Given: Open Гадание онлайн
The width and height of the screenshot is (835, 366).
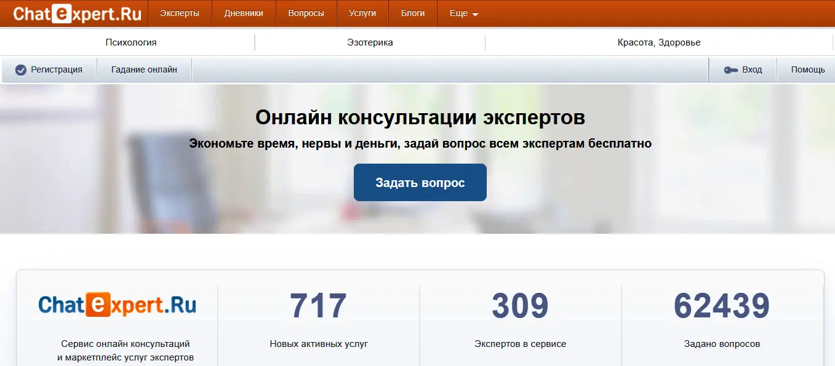Looking at the screenshot, I should click(x=144, y=70).
